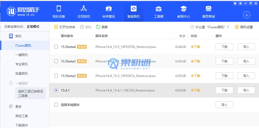Select the 15.5beta4 firmware radio button
The height and width of the screenshot is (128, 259).
(56, 47)
